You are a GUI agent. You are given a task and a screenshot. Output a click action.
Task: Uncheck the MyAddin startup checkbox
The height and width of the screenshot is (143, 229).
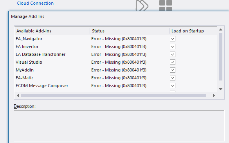click(173, 70)
